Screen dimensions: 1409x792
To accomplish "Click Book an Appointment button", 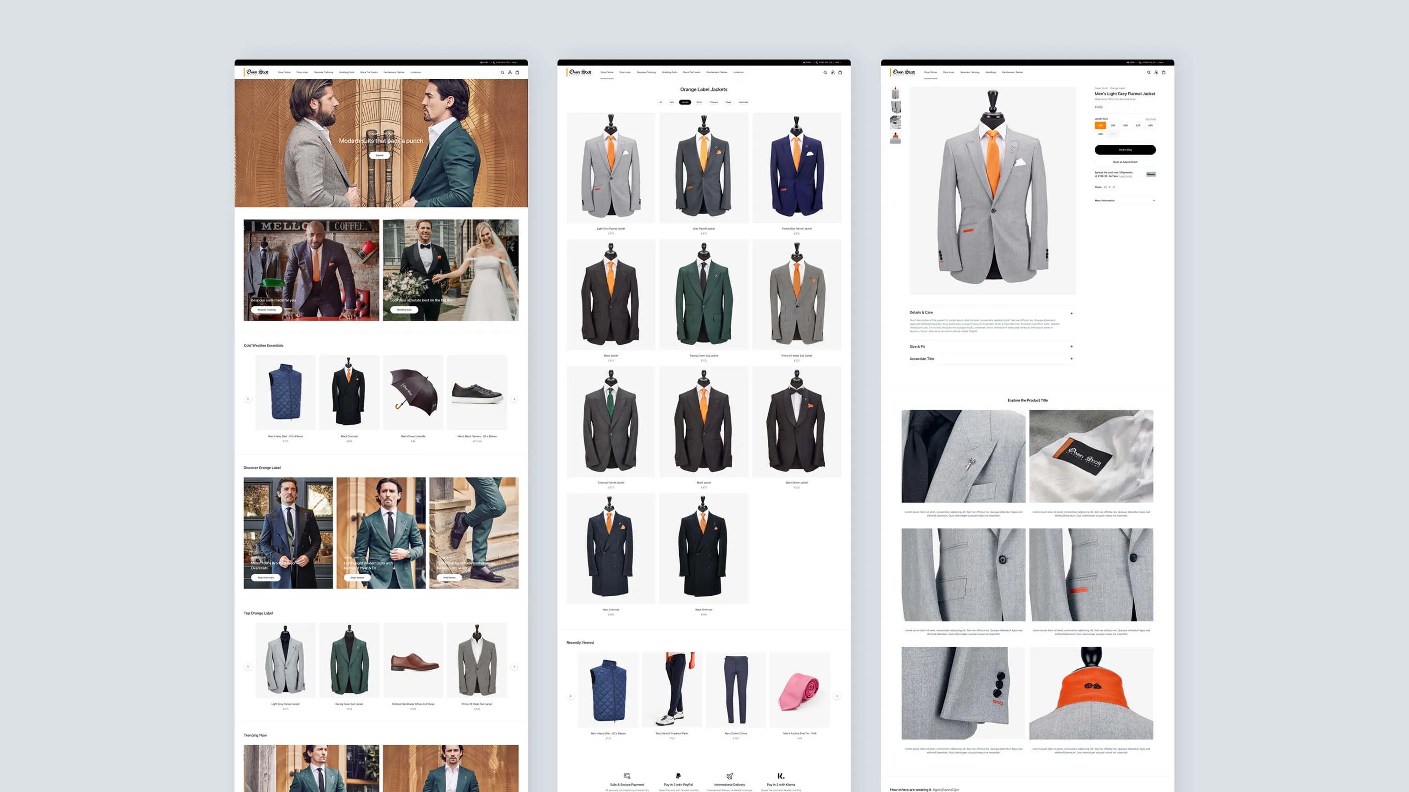I will click(1125, 162).
